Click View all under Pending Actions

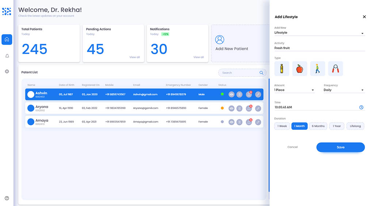pos(134,57)
